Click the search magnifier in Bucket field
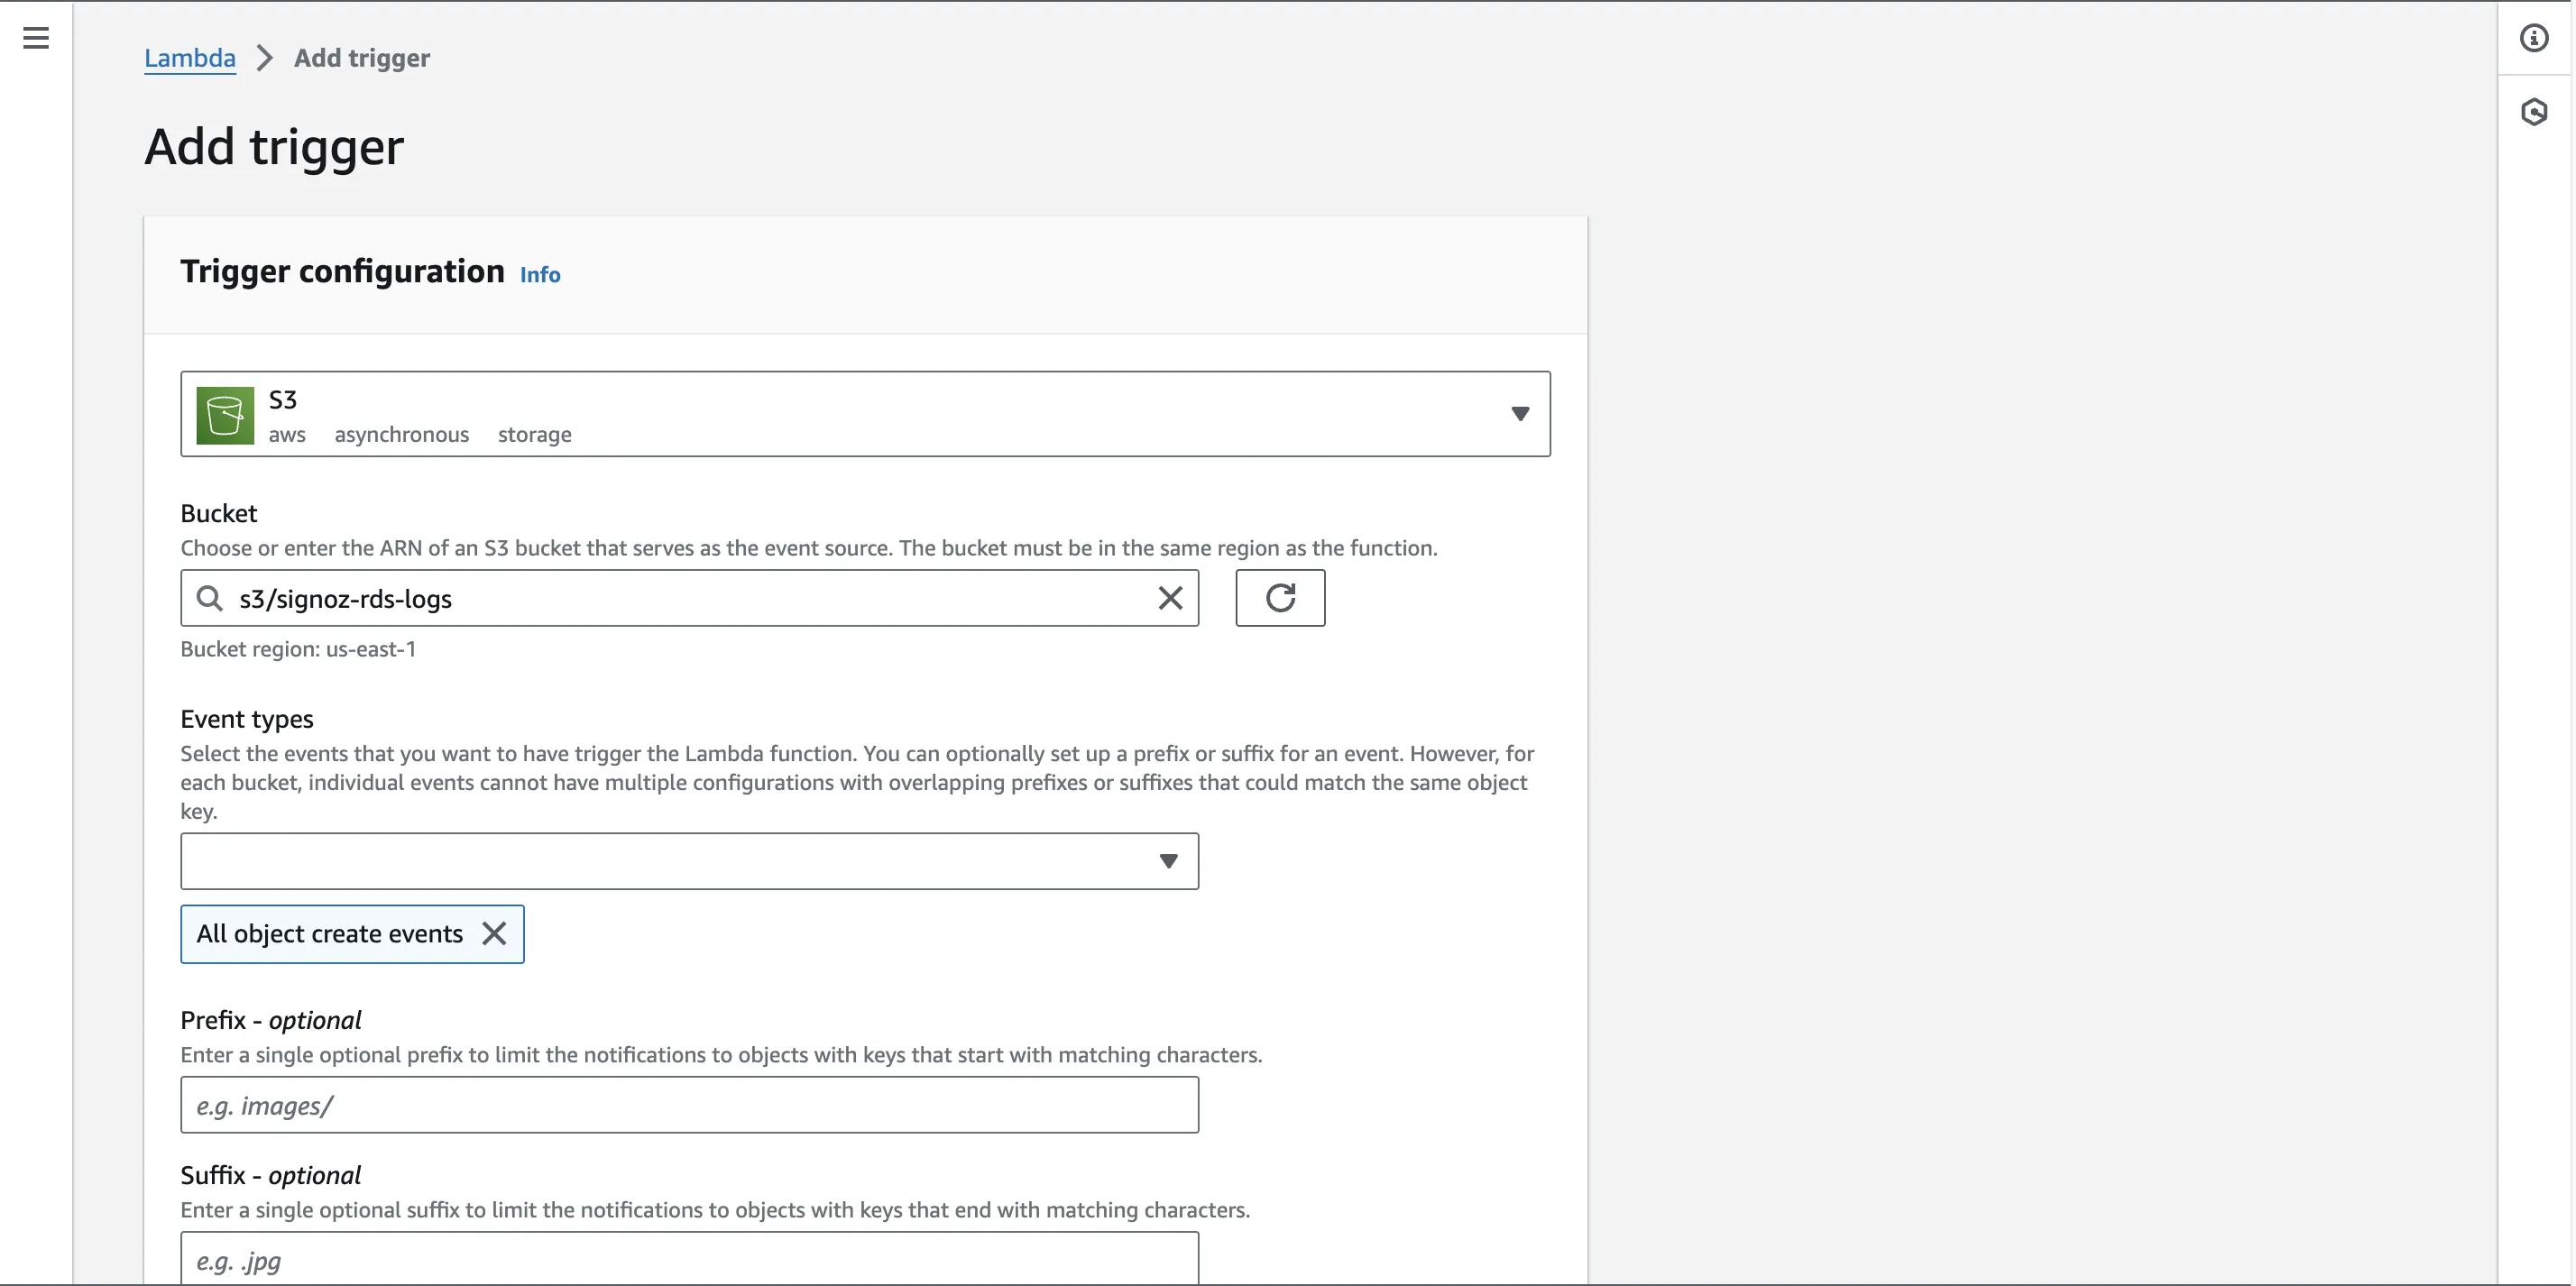 coord(209,598)
